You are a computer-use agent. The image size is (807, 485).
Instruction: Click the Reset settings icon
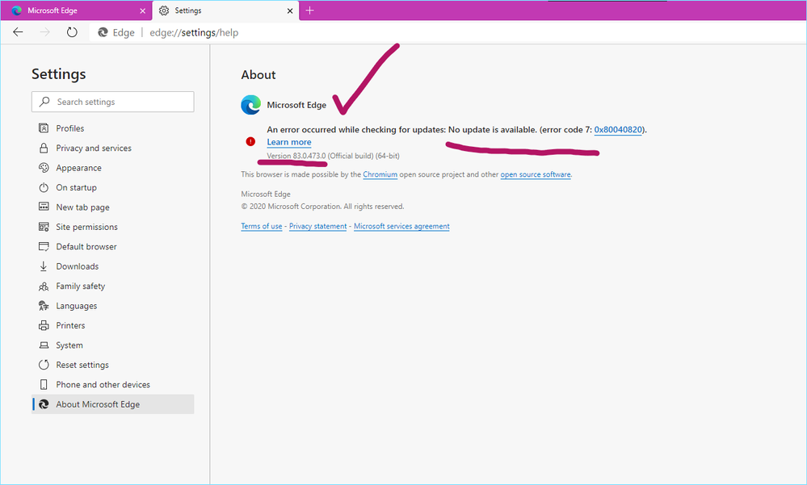click(x=44, y=365)
